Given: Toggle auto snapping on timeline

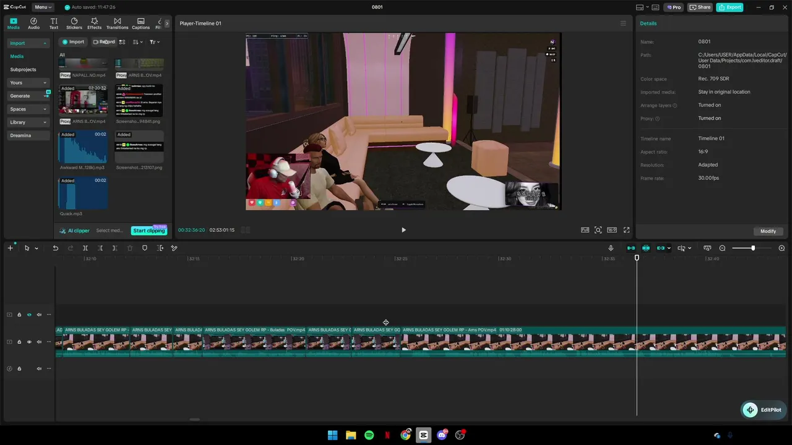Looking at the screenshot, I should click(646, 248).
